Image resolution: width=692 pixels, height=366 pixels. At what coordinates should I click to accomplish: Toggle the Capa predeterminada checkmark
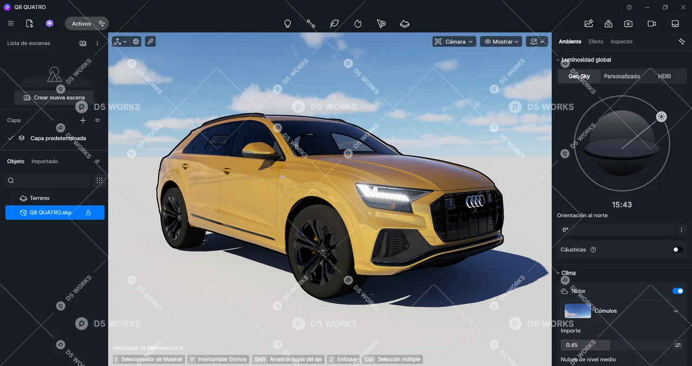tap(11, 138)
